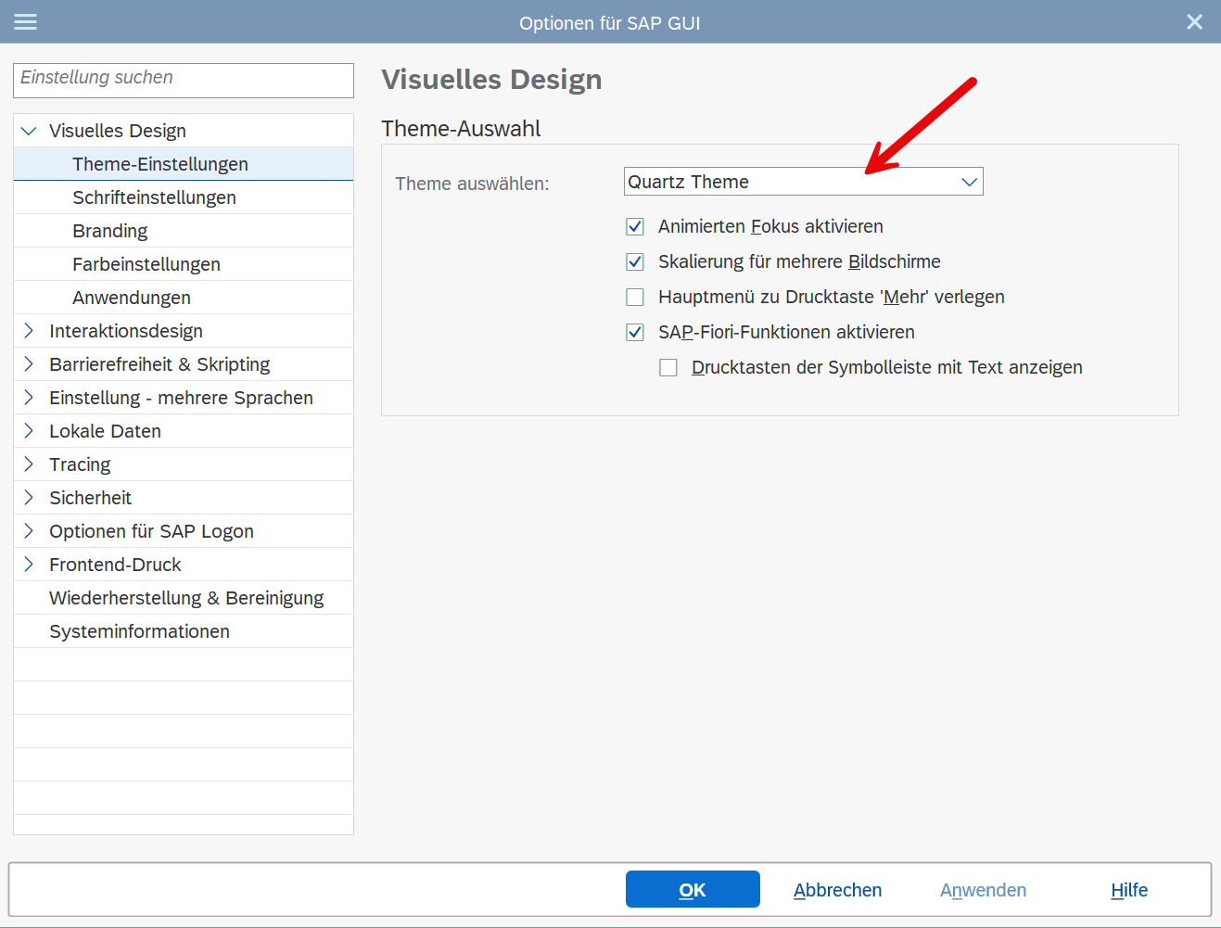1221x928 pixels.
Task: Expand the Barrierefreiheit & Skripting node
Action: pos(29,364)
